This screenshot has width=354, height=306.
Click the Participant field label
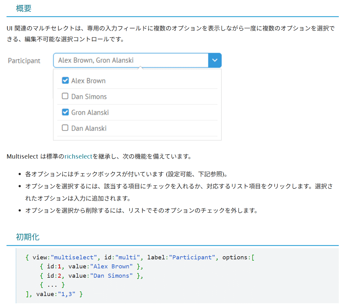24,61
